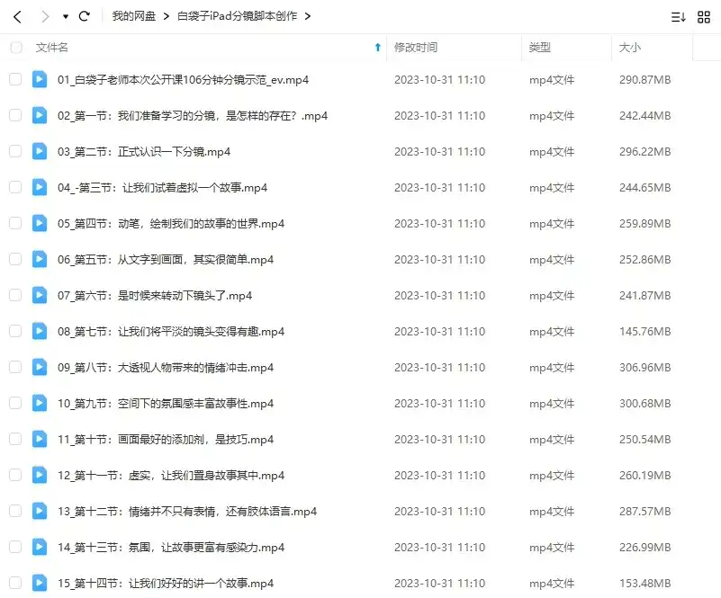Tick the select-all checkbox in header
721x598 pixels.
16,48
